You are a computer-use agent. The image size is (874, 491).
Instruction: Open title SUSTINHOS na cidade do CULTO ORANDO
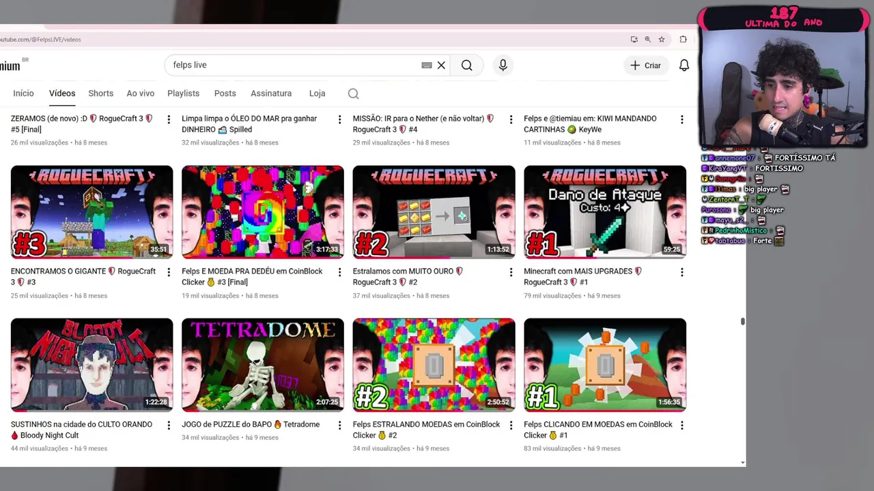[81, 430]
